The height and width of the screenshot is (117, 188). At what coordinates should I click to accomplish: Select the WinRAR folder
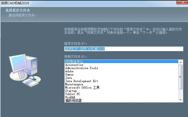(x=121, y=97)
